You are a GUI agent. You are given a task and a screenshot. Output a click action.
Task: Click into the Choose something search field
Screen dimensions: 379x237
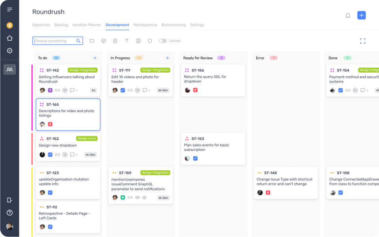pyautogui.click(x=55, y=41)
